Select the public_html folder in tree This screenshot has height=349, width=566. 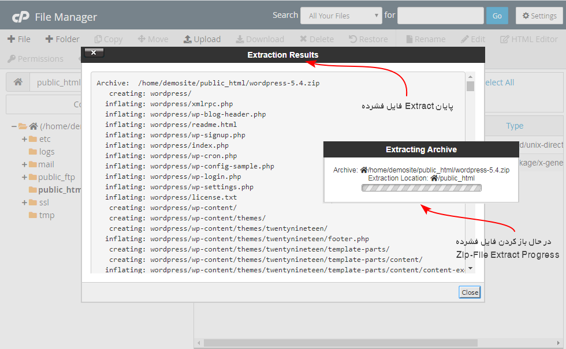pyautogui.click(x=55, y=190)
